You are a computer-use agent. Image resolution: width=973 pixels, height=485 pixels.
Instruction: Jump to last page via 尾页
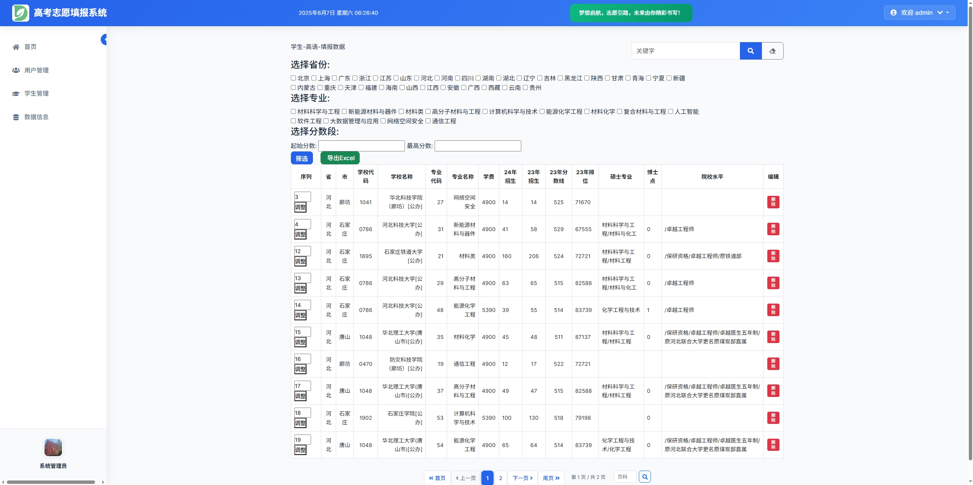click(x=551, y=478)
